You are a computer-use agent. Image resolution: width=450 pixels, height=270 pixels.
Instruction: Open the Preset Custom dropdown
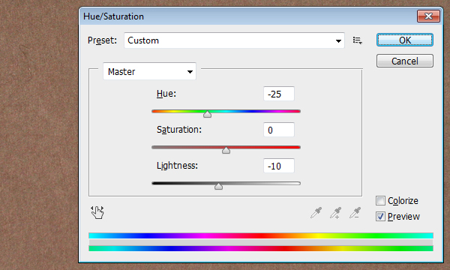coord(234,40)
